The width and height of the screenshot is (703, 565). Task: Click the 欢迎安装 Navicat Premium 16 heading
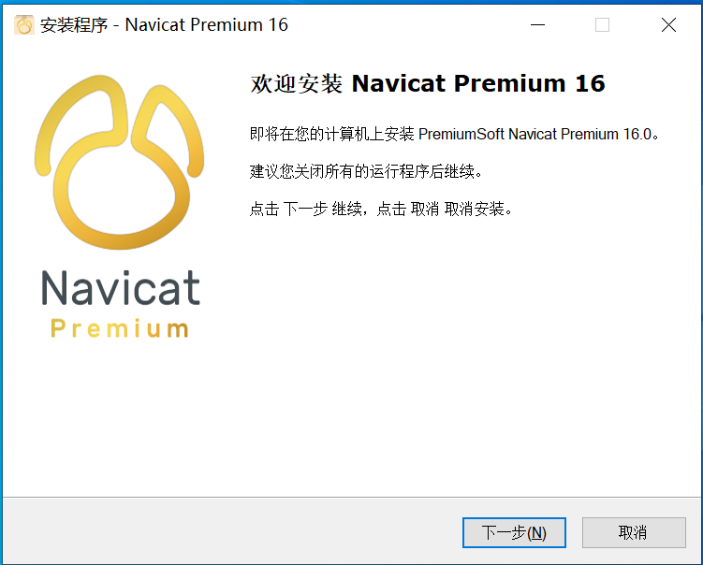[x=427, y=84]
